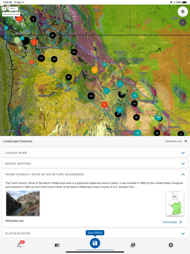Open the map layers button
The height and width of the screenshot is (254, 190).
183,12
